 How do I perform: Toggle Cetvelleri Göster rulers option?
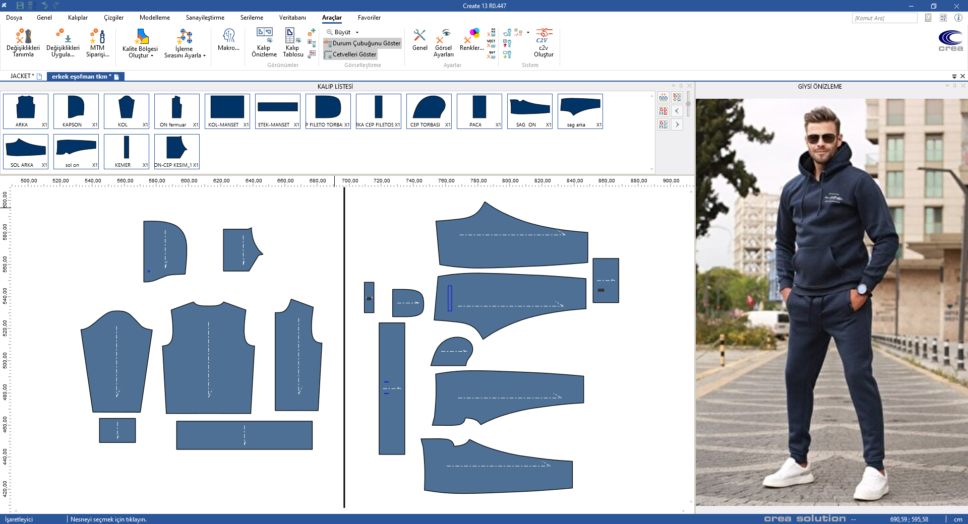[351, 54]
